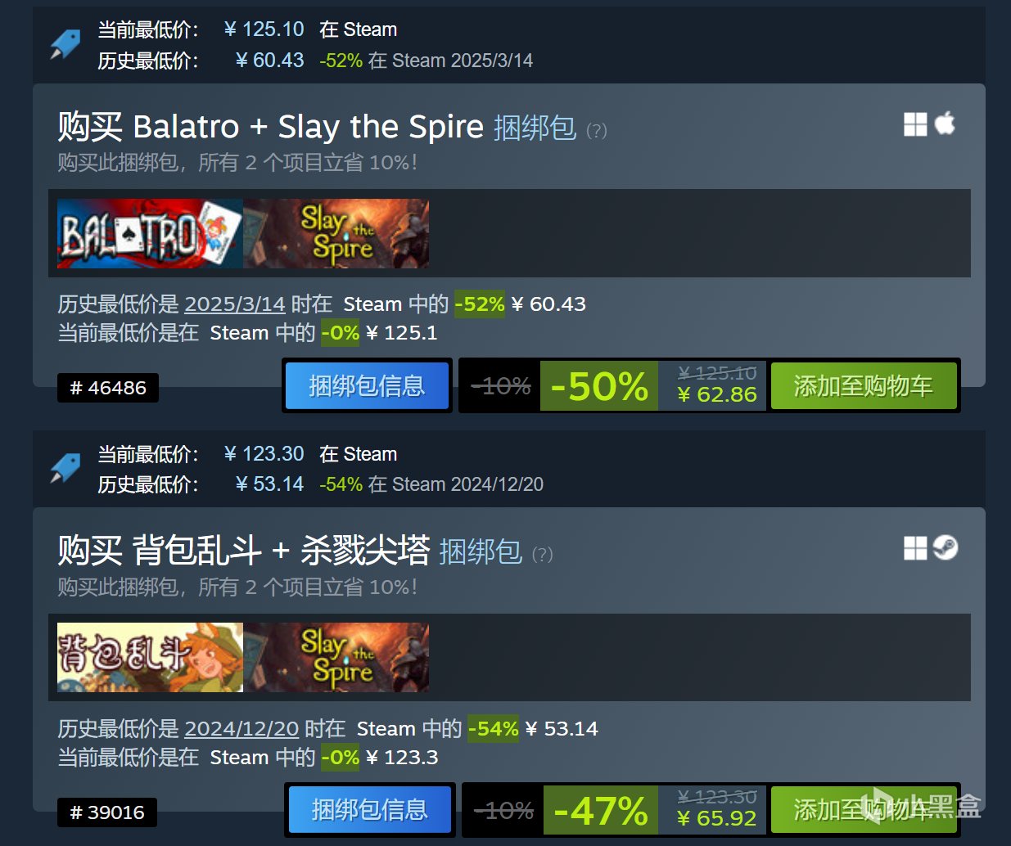1011x846 pixels.
Task: Open the 背包乱斗 game thumbnail
Action: click(x=150, y=657)
